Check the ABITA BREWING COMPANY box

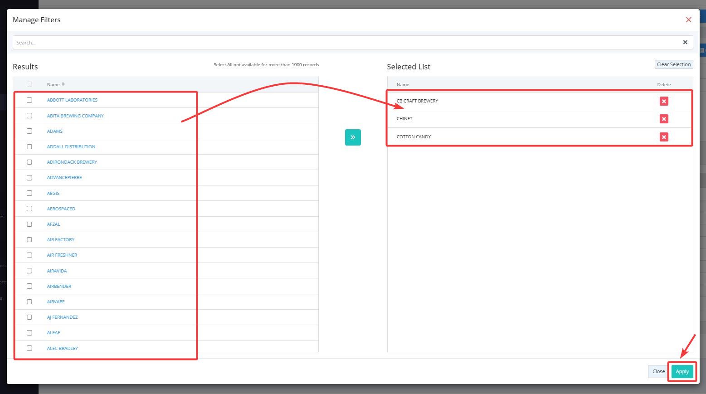(x=29, y=116)
